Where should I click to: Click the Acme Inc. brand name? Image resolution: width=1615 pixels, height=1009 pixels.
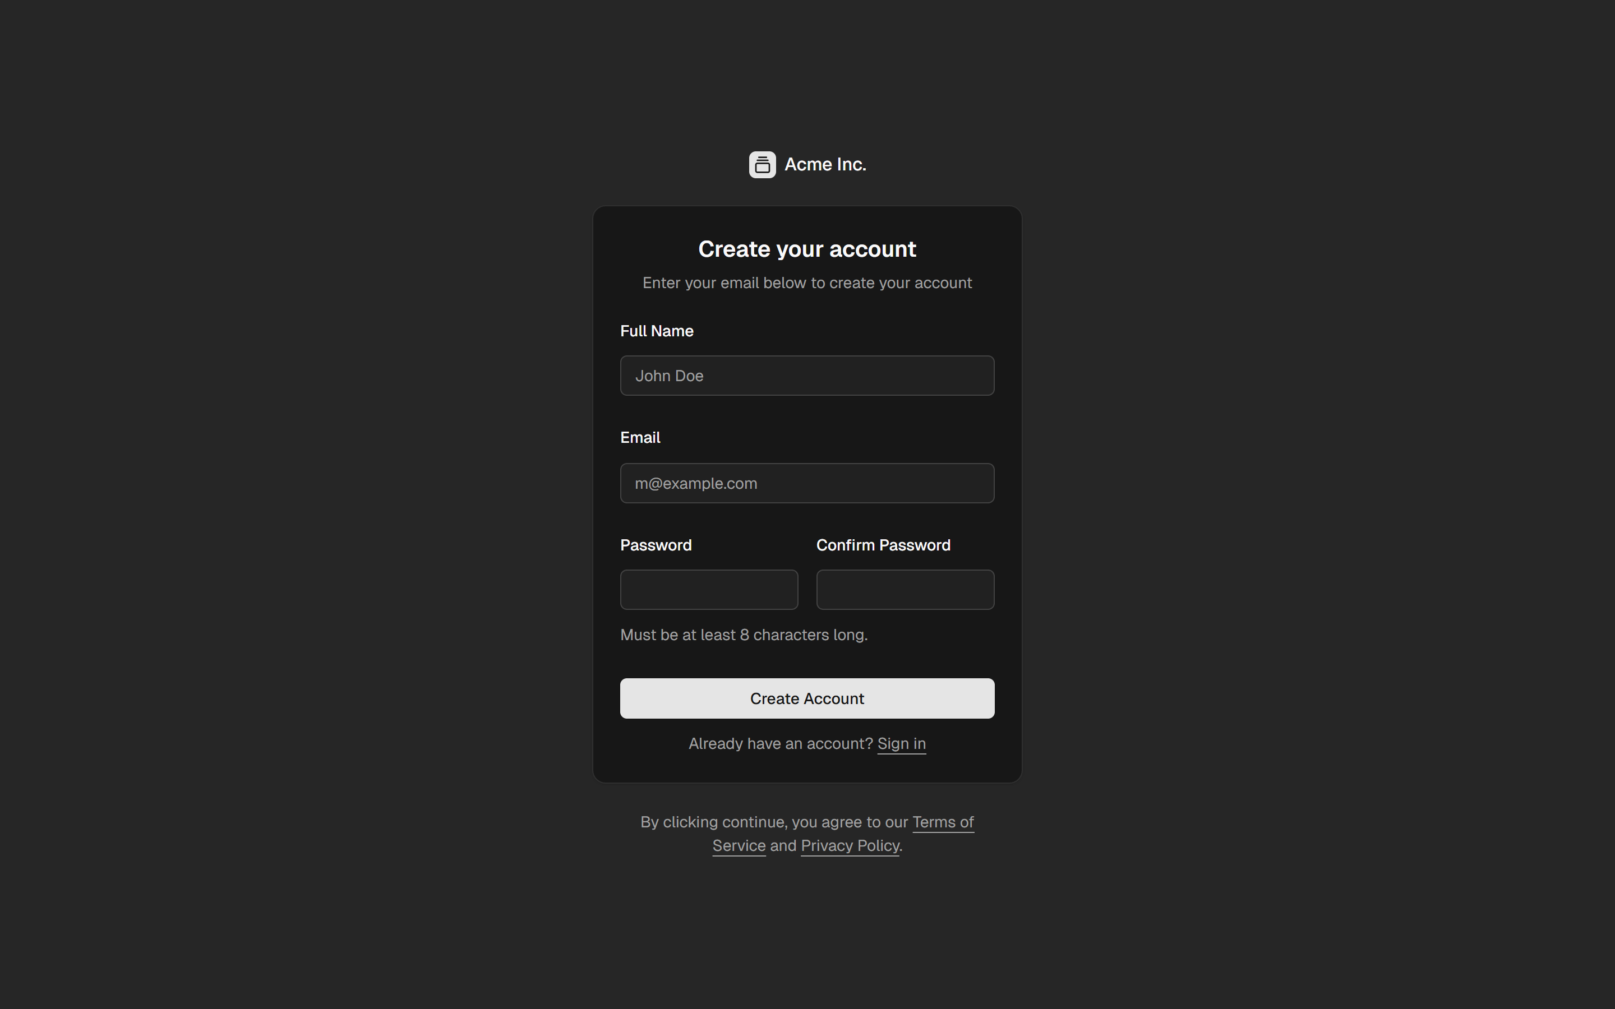(x=825, y=164)
